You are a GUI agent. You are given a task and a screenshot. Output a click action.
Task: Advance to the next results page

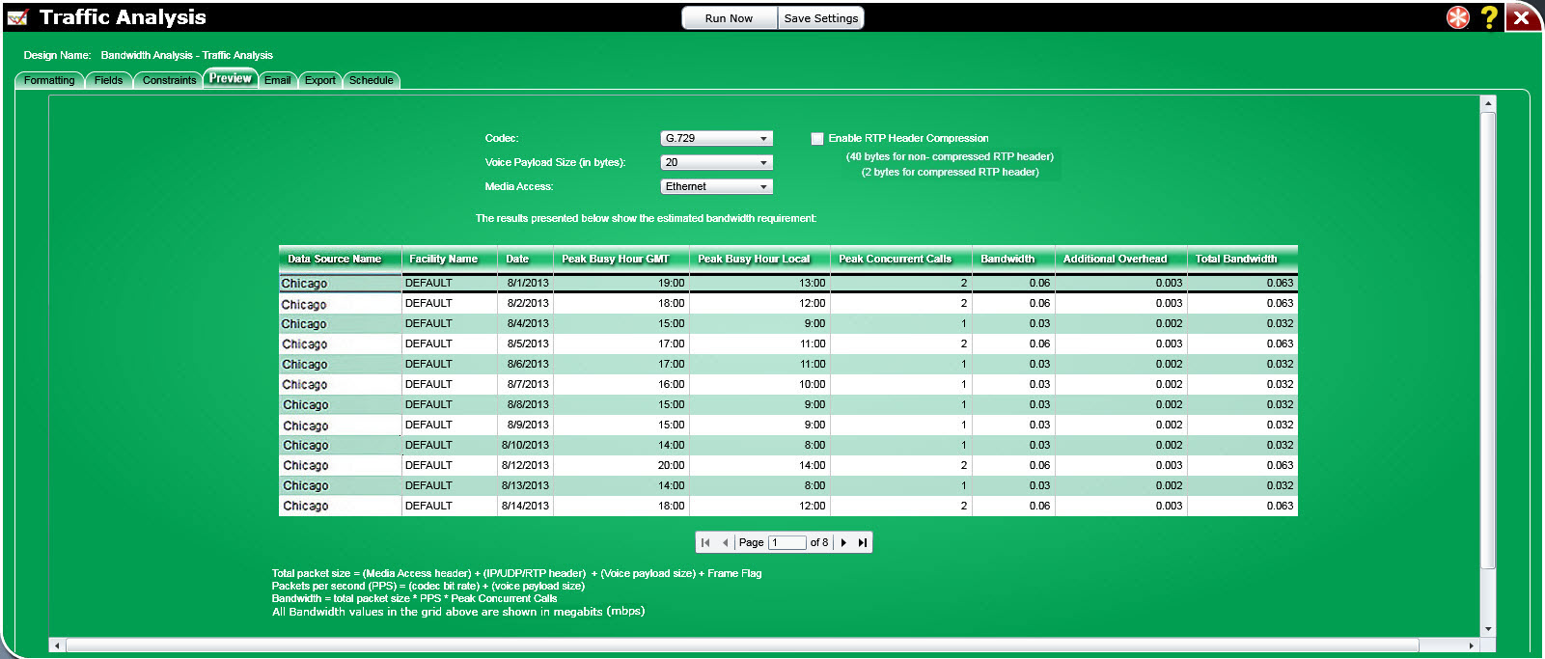[843, 543]
